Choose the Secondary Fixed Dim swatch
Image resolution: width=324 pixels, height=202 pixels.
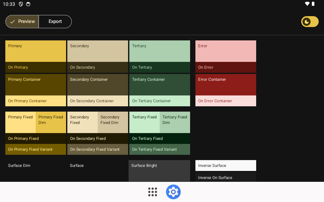pyautogui.click(x=113, y=122)
